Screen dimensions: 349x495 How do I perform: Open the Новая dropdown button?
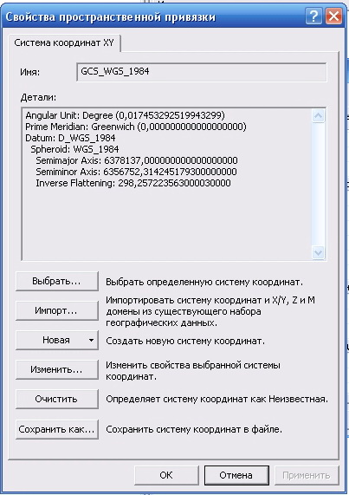(57, 341)
